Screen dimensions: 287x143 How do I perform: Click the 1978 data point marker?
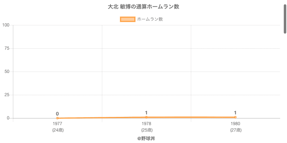pyautogui.click(x=146, y=117)
